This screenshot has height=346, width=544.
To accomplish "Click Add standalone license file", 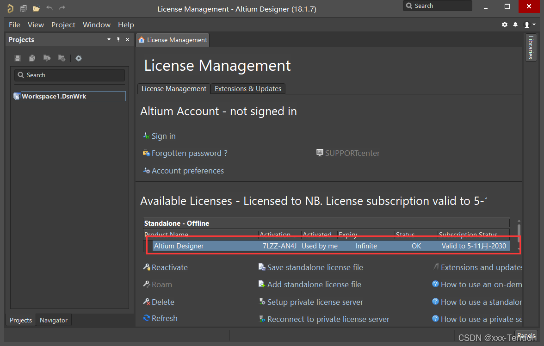I will [x=314, y=284].
